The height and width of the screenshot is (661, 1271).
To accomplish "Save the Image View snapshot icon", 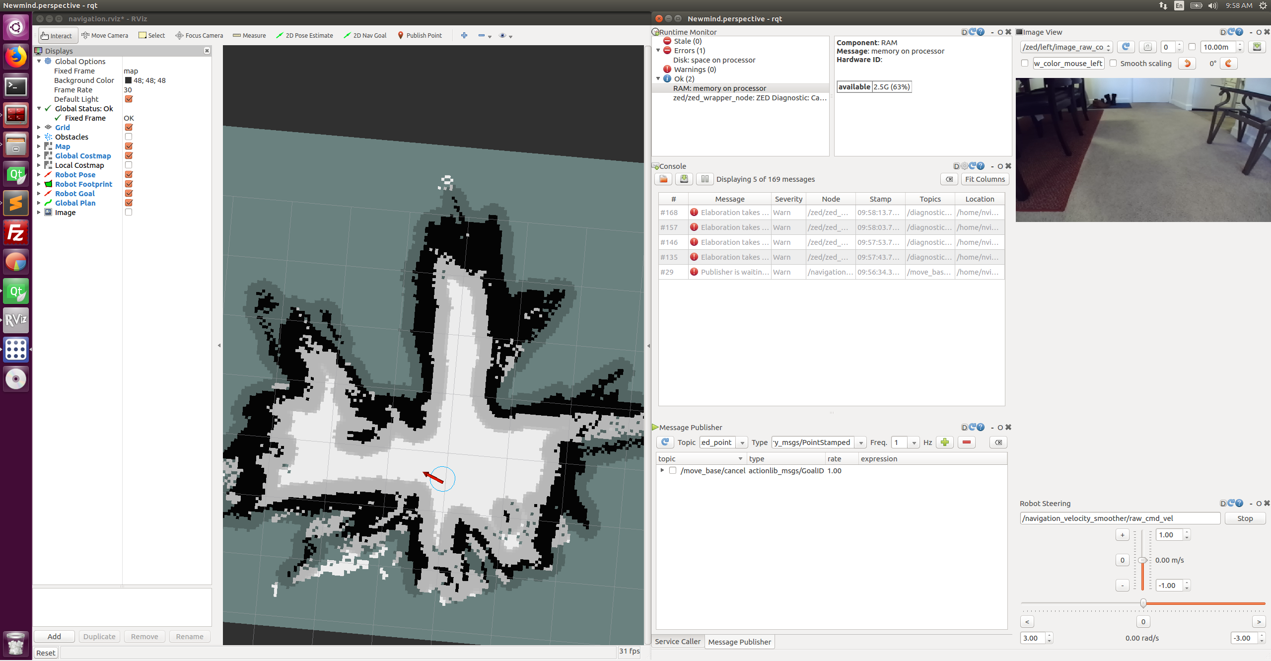I will point(1257,47).
